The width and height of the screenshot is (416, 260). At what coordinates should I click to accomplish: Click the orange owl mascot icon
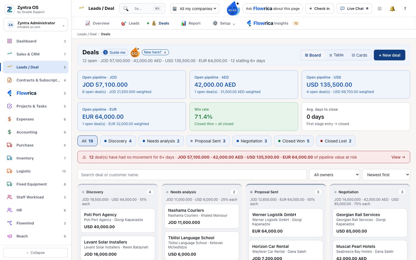[135, 52]
